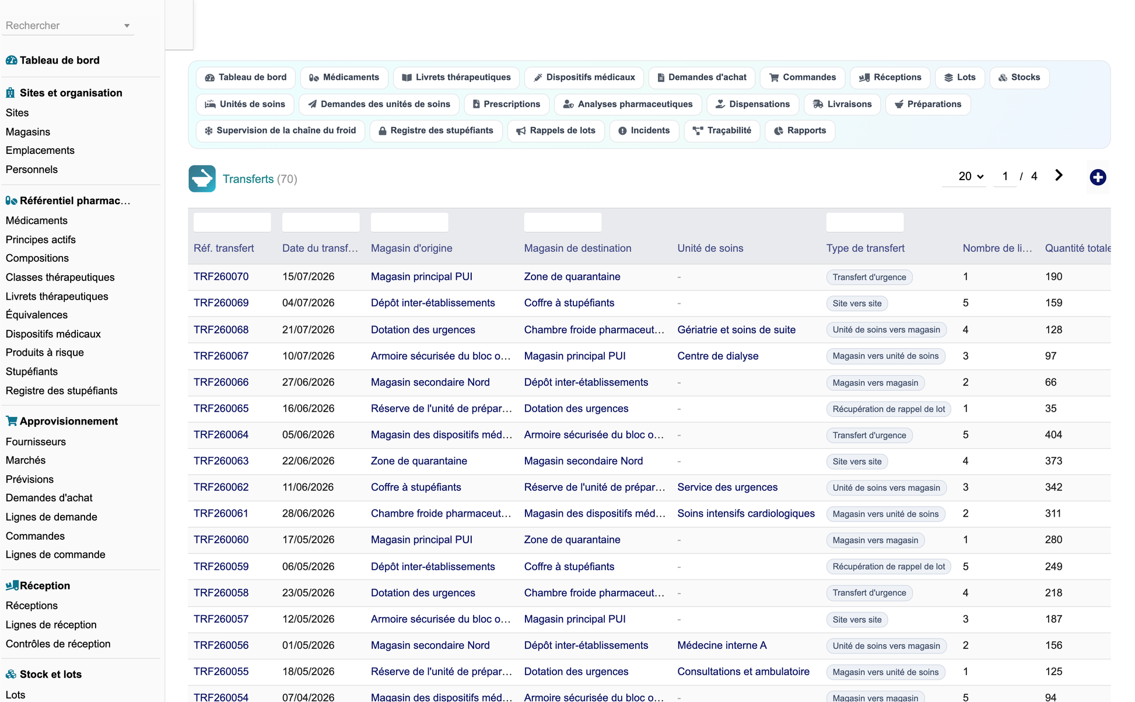The image size is (1135, 702).
Task: Open Principes actifs in sidebar
Action: pyautogui.click(x=41, y=240)
